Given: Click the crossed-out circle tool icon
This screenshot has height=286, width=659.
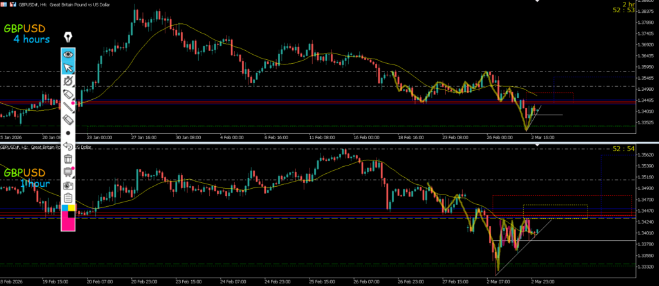Looking at the screenshot, I should point(68,81).
